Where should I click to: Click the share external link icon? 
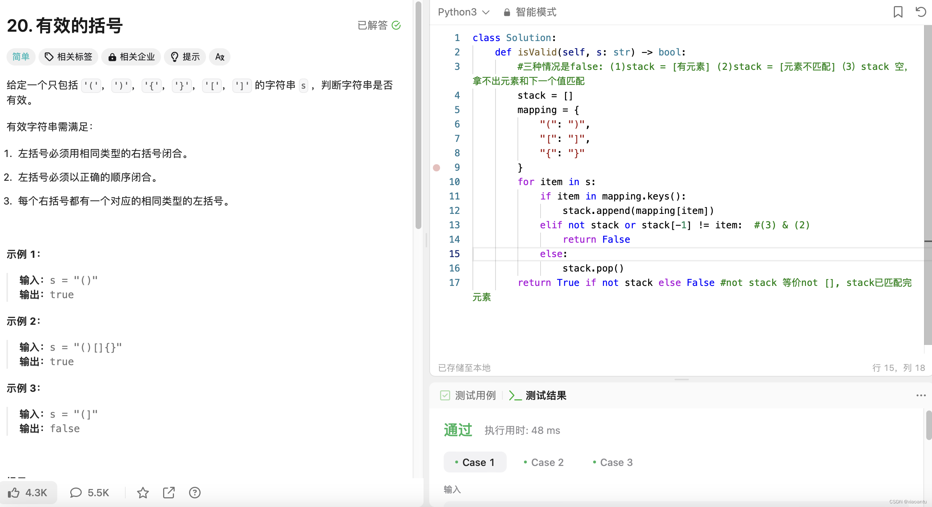coord(169,493)
